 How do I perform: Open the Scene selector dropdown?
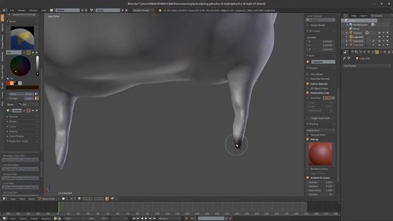click(108, 10)
